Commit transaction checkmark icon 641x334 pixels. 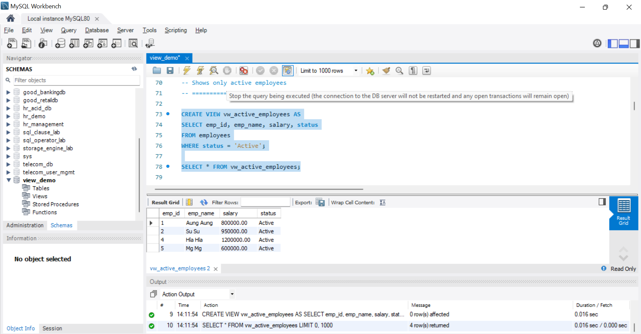pos(260,70)
